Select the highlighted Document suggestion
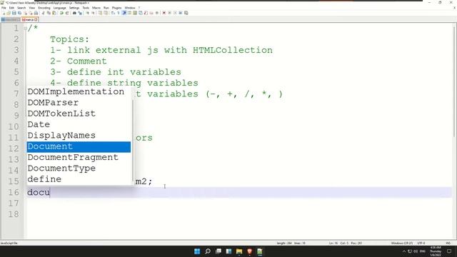The width and height of the screenshot is (457, 257). coord(79,146)
